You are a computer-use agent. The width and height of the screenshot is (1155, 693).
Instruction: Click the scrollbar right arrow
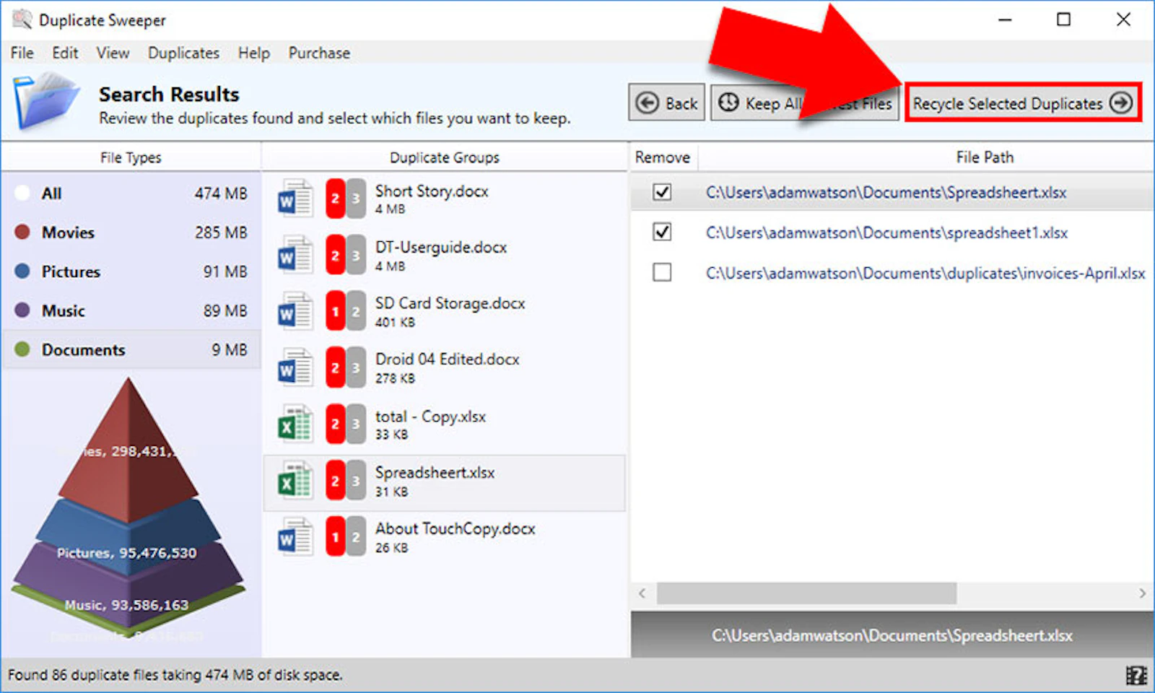[1142, 593]
